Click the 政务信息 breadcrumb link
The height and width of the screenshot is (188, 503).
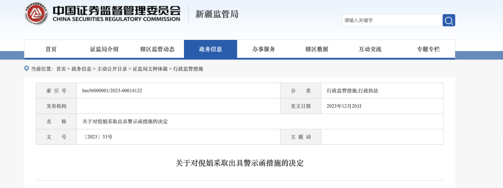click(82, 69)
